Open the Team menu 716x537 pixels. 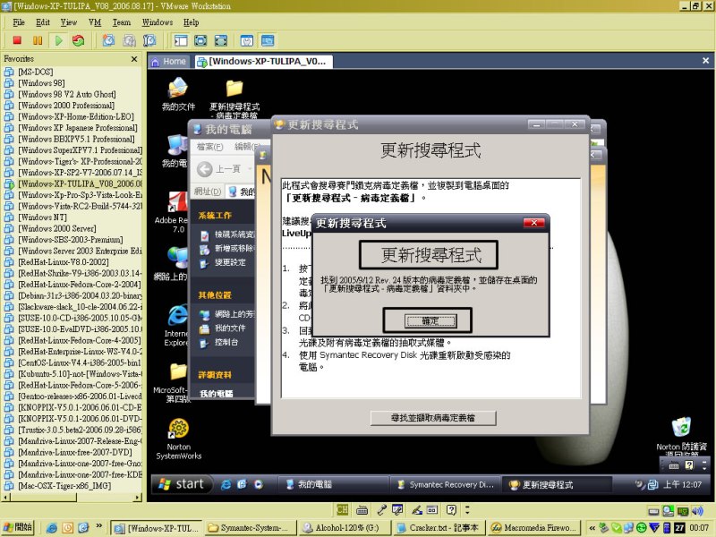pyautogui.click(x=122, y=21)
